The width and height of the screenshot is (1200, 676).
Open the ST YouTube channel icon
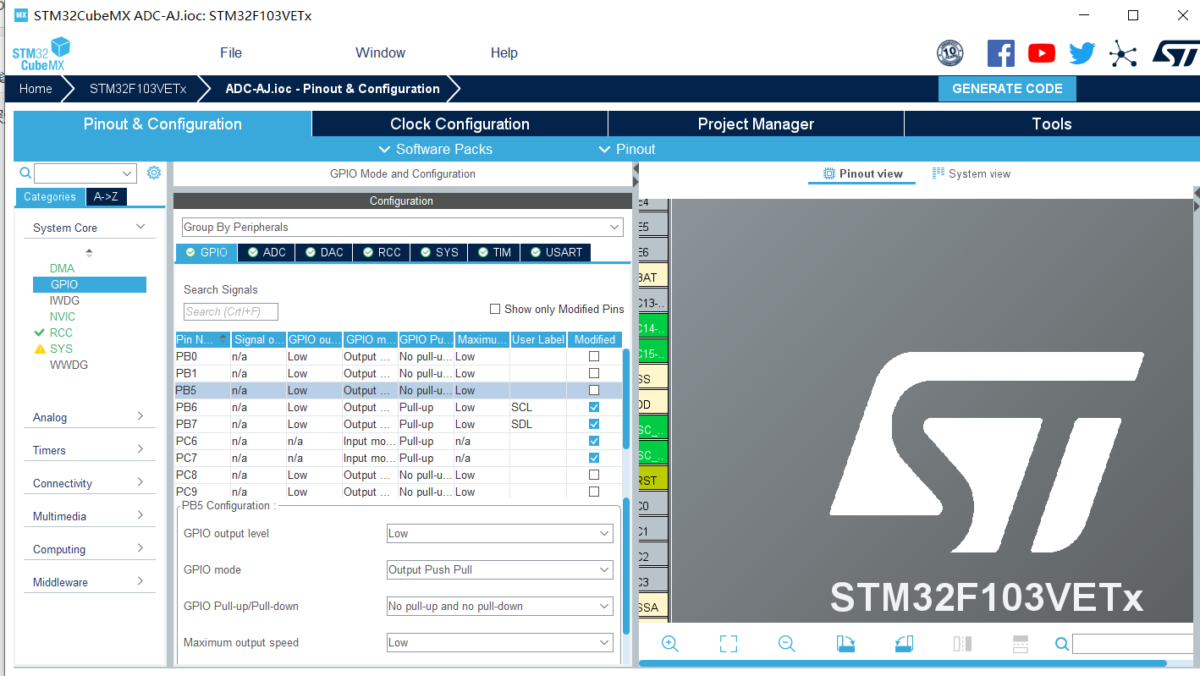click(1042, 53)
